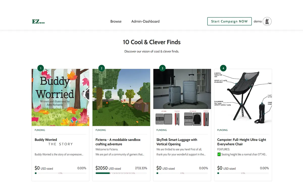
Task: Open SkyTrek Smart Luggage campaign title
Action: (177, 142)
